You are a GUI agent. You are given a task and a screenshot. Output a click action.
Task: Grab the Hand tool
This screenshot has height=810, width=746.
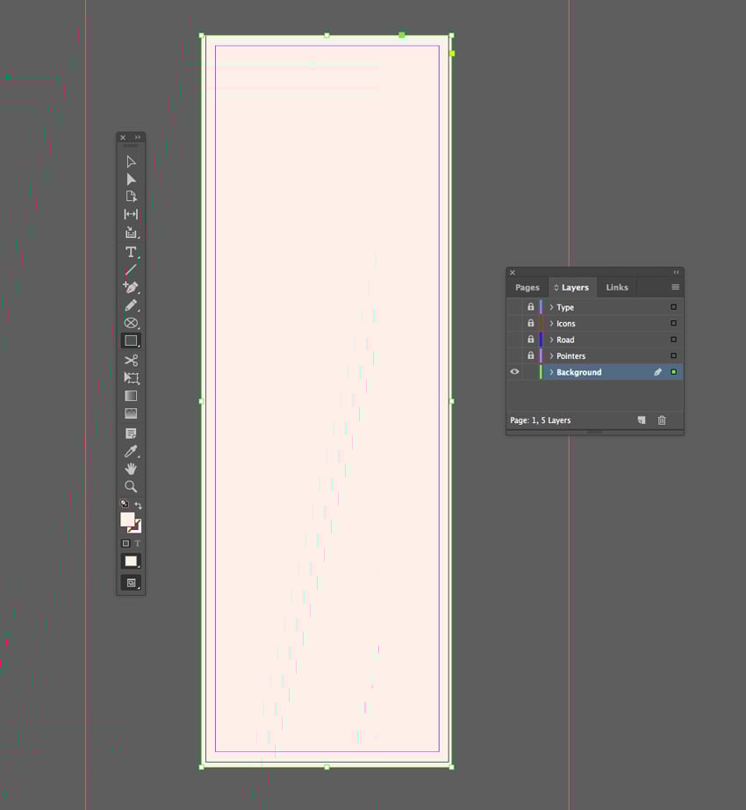pos(130,468)
